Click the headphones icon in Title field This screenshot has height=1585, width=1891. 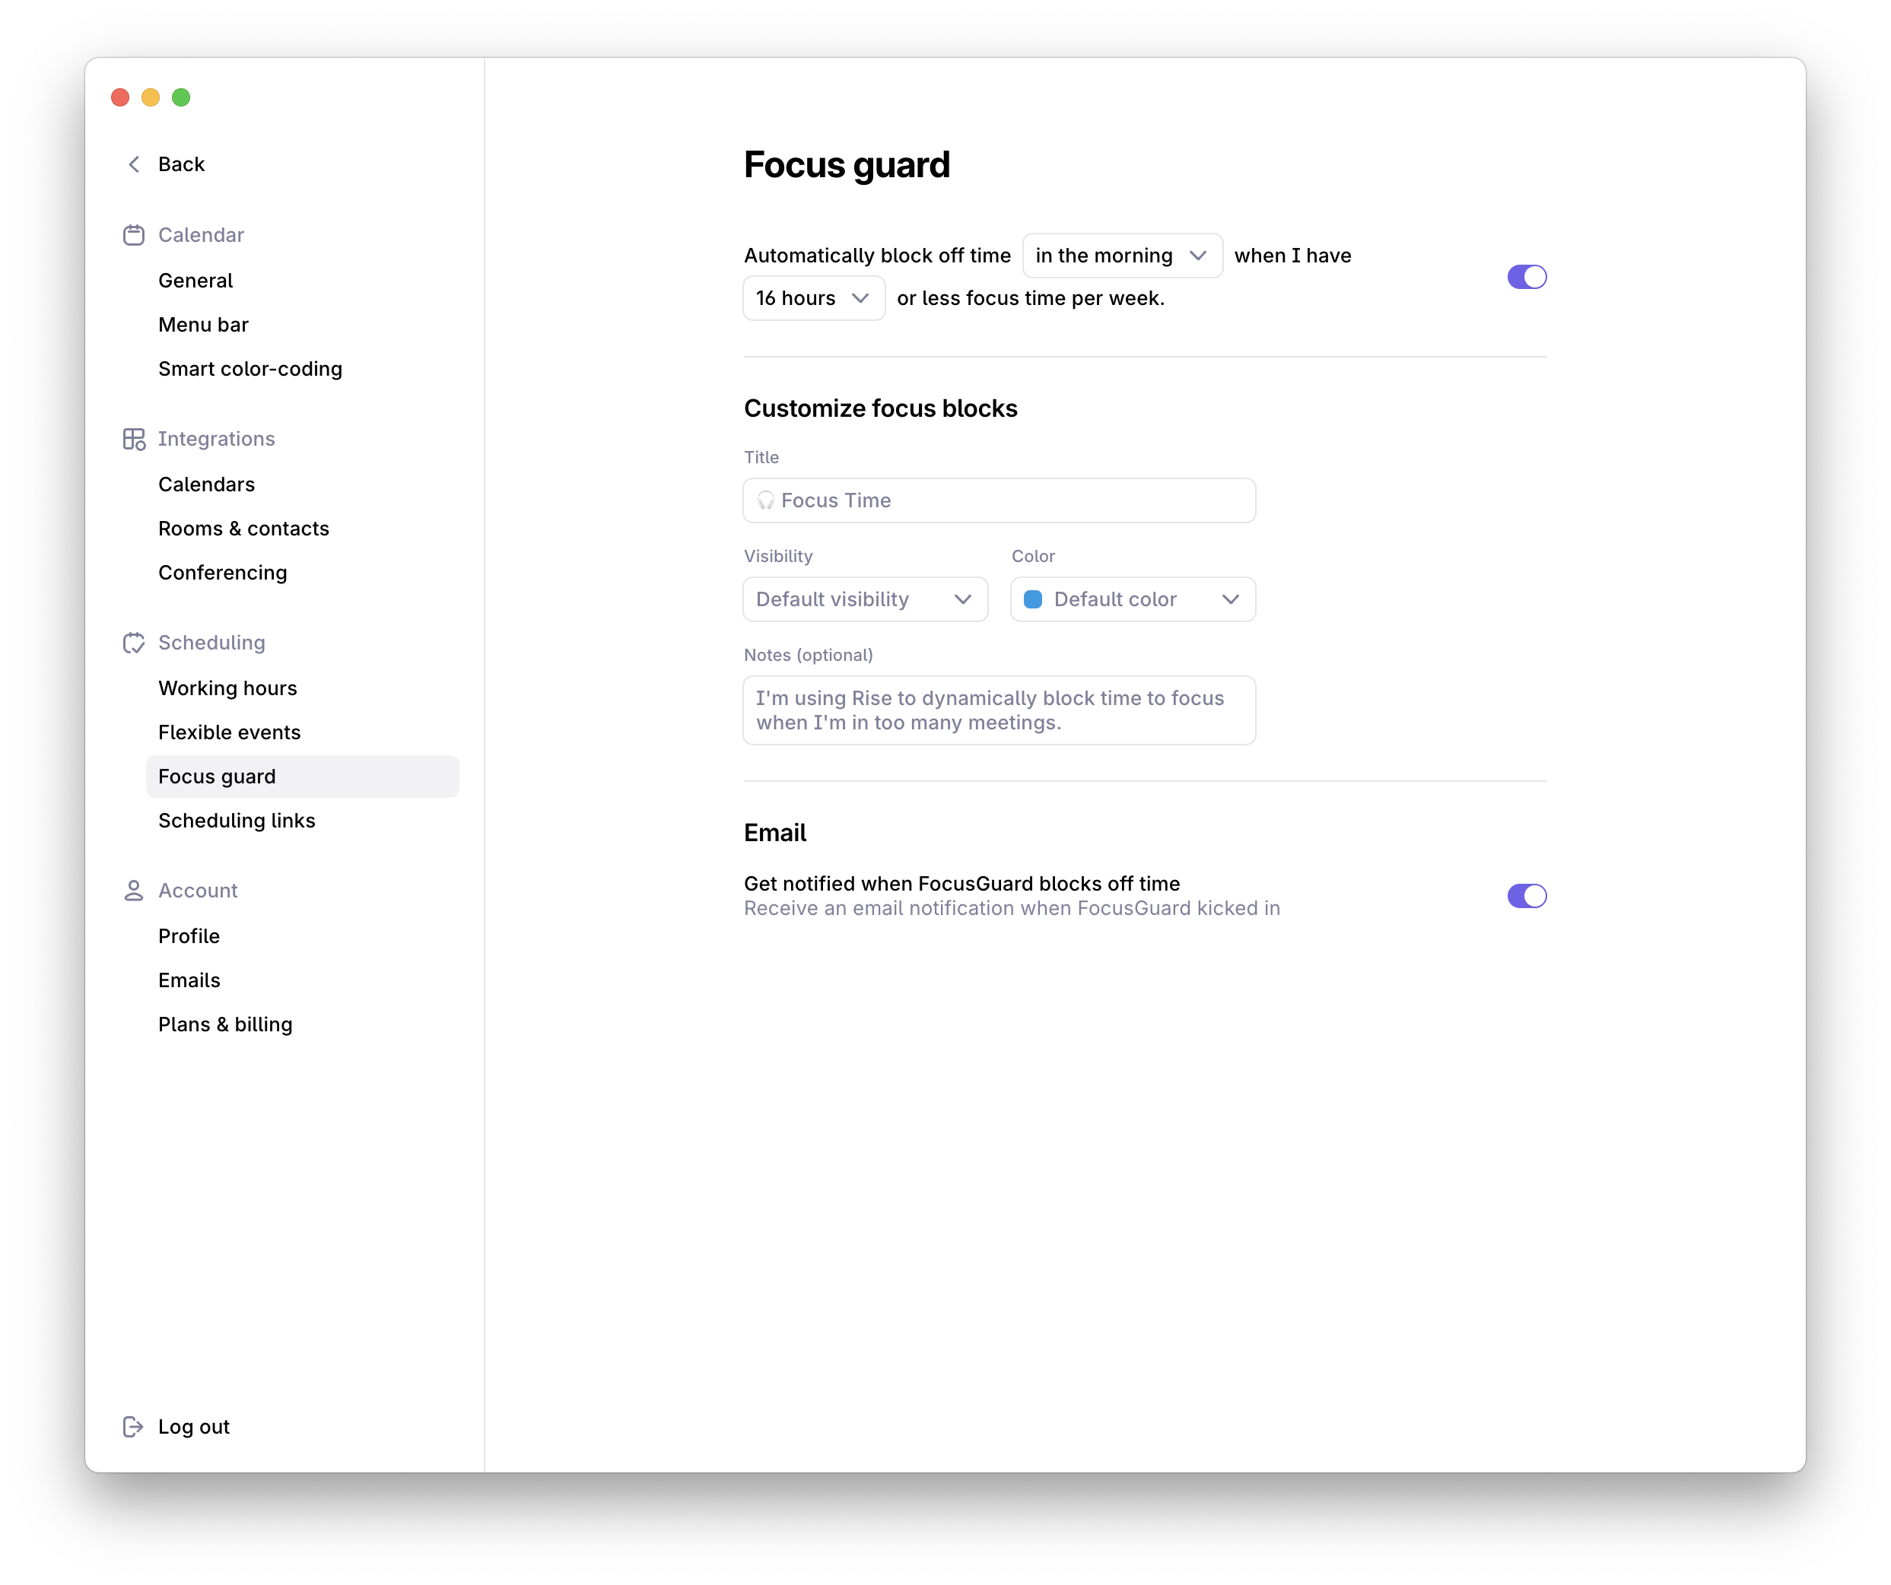[x=765, y=500]
